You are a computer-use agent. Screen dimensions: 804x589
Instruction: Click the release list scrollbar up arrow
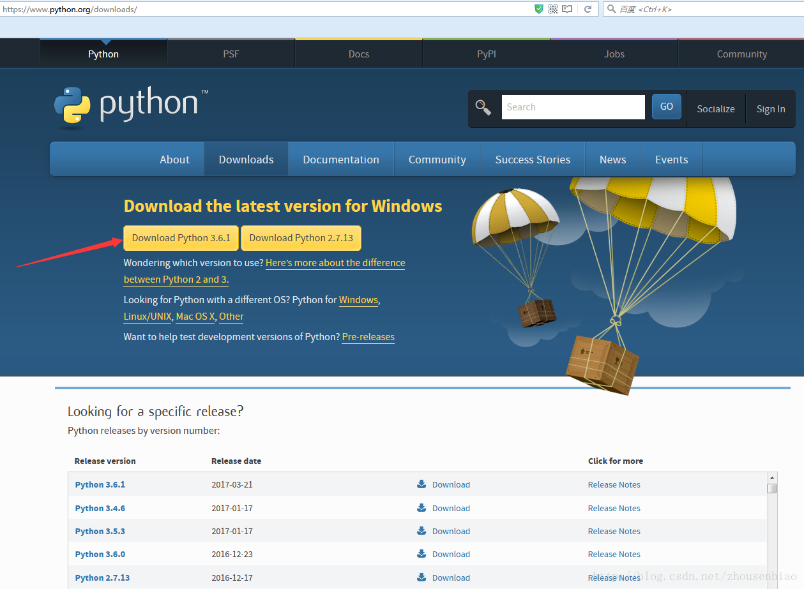point(772,477)
